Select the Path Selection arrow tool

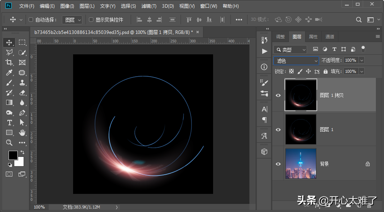click(x=22, y=123)
